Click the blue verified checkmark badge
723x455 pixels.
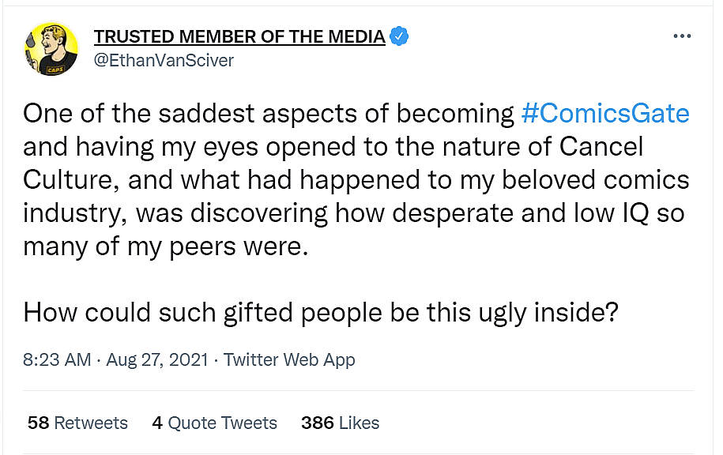[x=401, y=36]
